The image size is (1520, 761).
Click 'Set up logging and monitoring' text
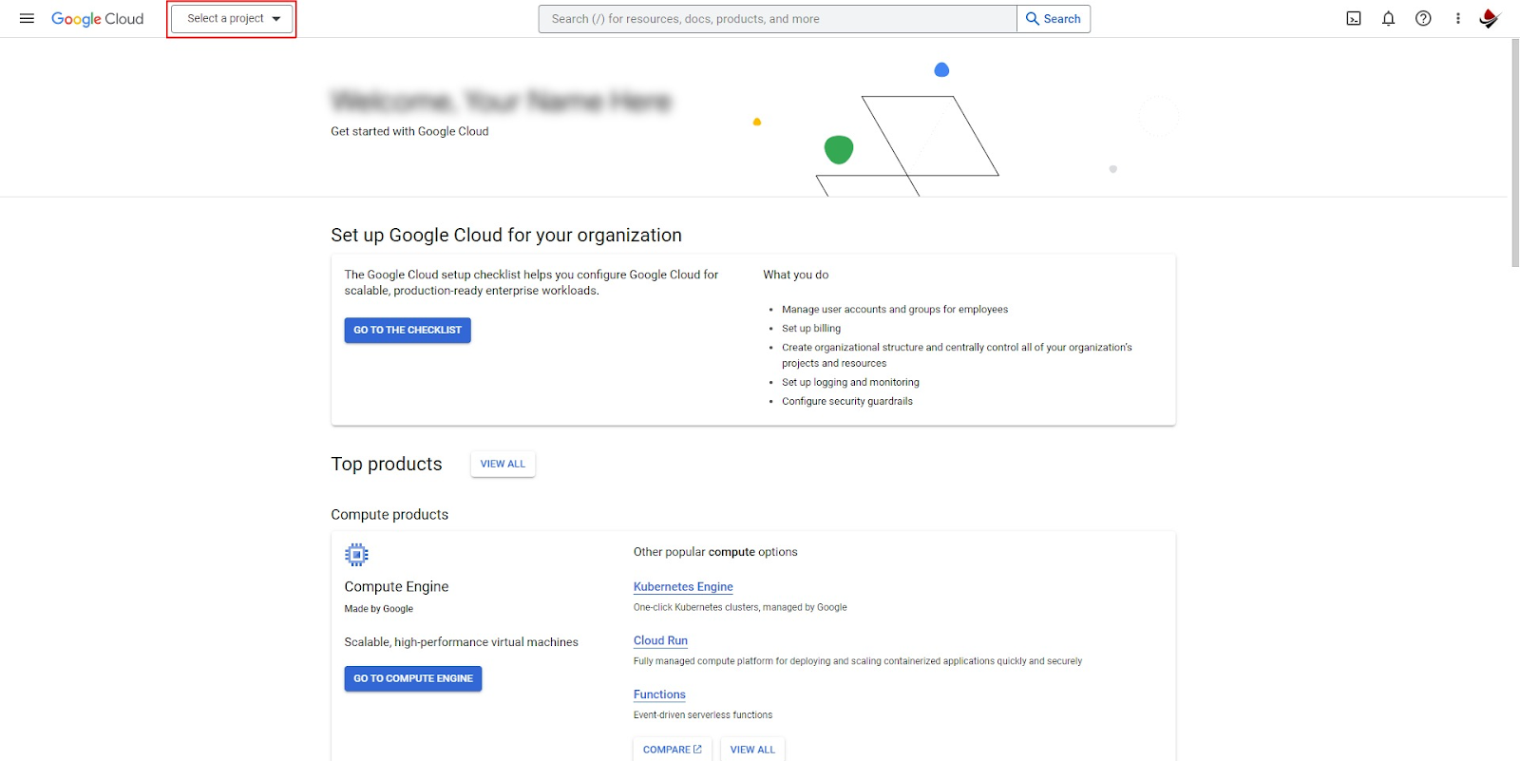pyautogui.click(x=850, y=383)
